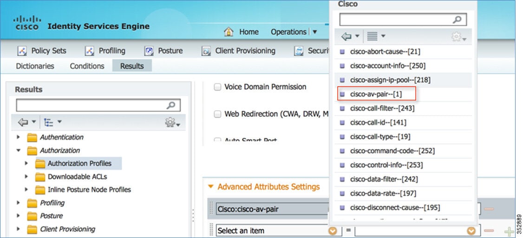Open the Select an item dropdown
523x238 pixels.
[x=333, y=231]
